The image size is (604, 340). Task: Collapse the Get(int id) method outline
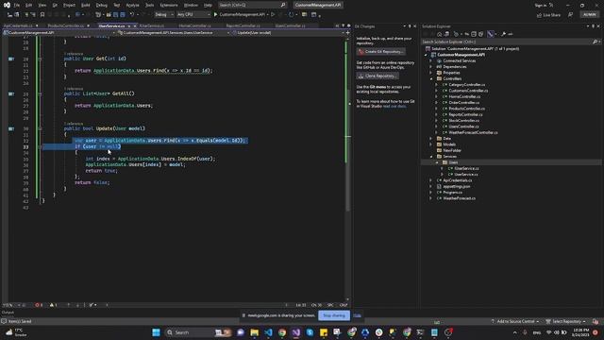[x=40, y=59]
